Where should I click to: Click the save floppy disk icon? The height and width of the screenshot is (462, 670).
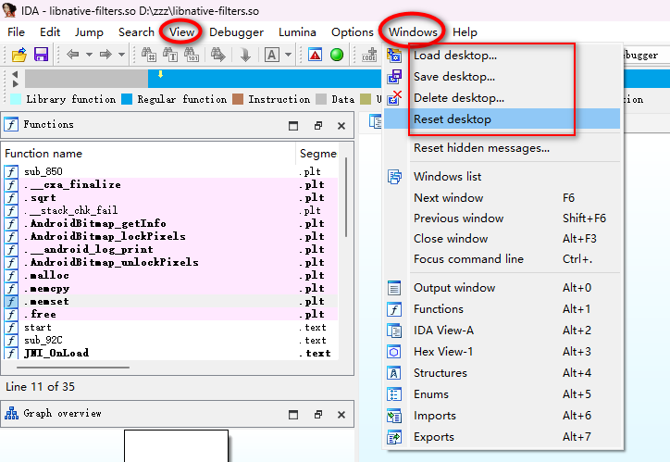[x=41, y=55]
